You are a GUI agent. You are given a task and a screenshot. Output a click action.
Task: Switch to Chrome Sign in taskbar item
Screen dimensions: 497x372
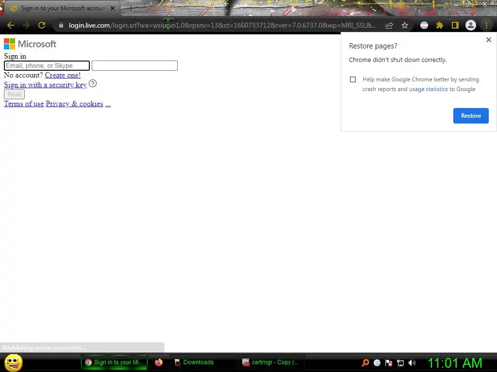(114, 362)
